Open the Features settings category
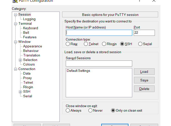The height and width of the screenshot is (126, 171). coord(30,37)
